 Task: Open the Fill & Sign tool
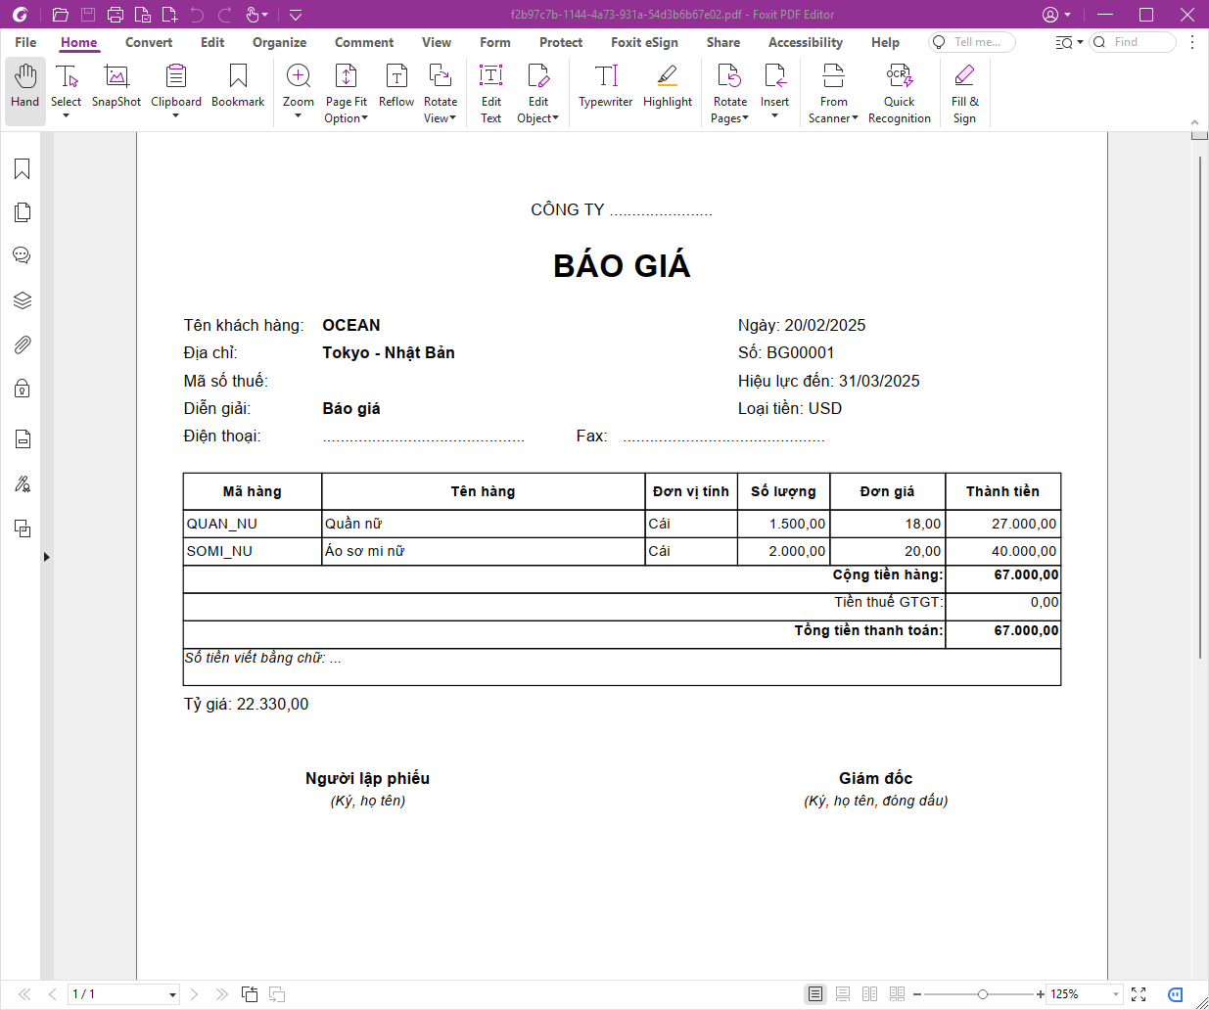(x=965, y=92)
